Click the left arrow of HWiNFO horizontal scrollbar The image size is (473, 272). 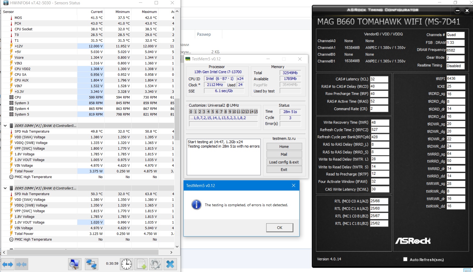(x=4, y=252)
